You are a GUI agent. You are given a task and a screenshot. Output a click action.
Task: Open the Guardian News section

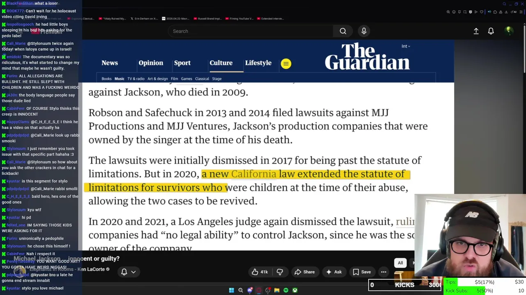point(110,63)
